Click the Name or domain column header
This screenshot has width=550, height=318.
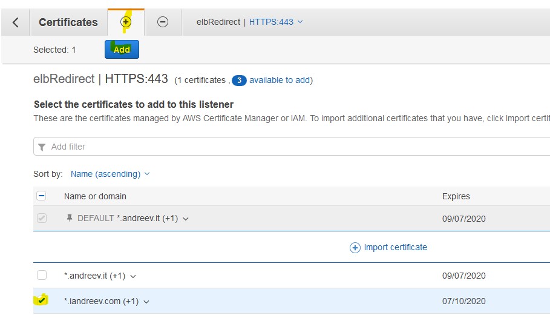(95, 196)
